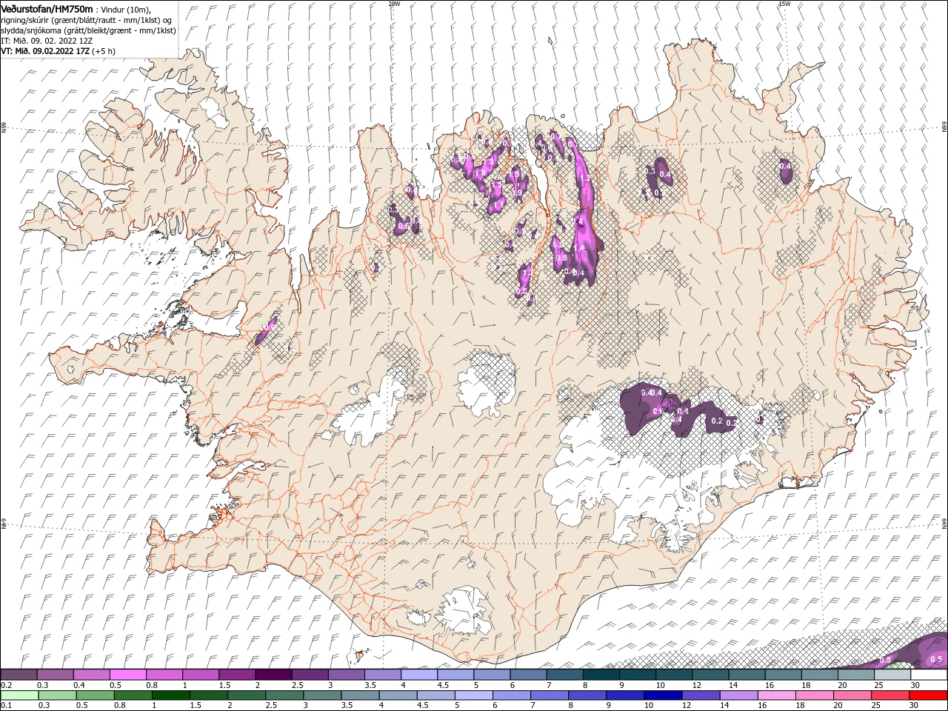The height and width of the screenshot is (711, 948).
Task: Choose the snow legend swatch from 1.5 to 2
Action: 237,675
